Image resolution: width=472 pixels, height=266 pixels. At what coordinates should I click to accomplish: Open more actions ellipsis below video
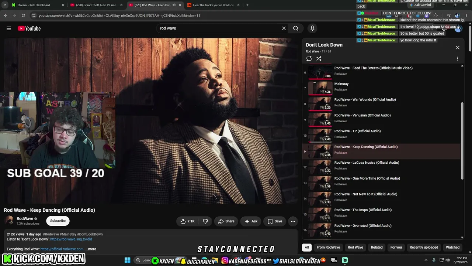(293, 221)
